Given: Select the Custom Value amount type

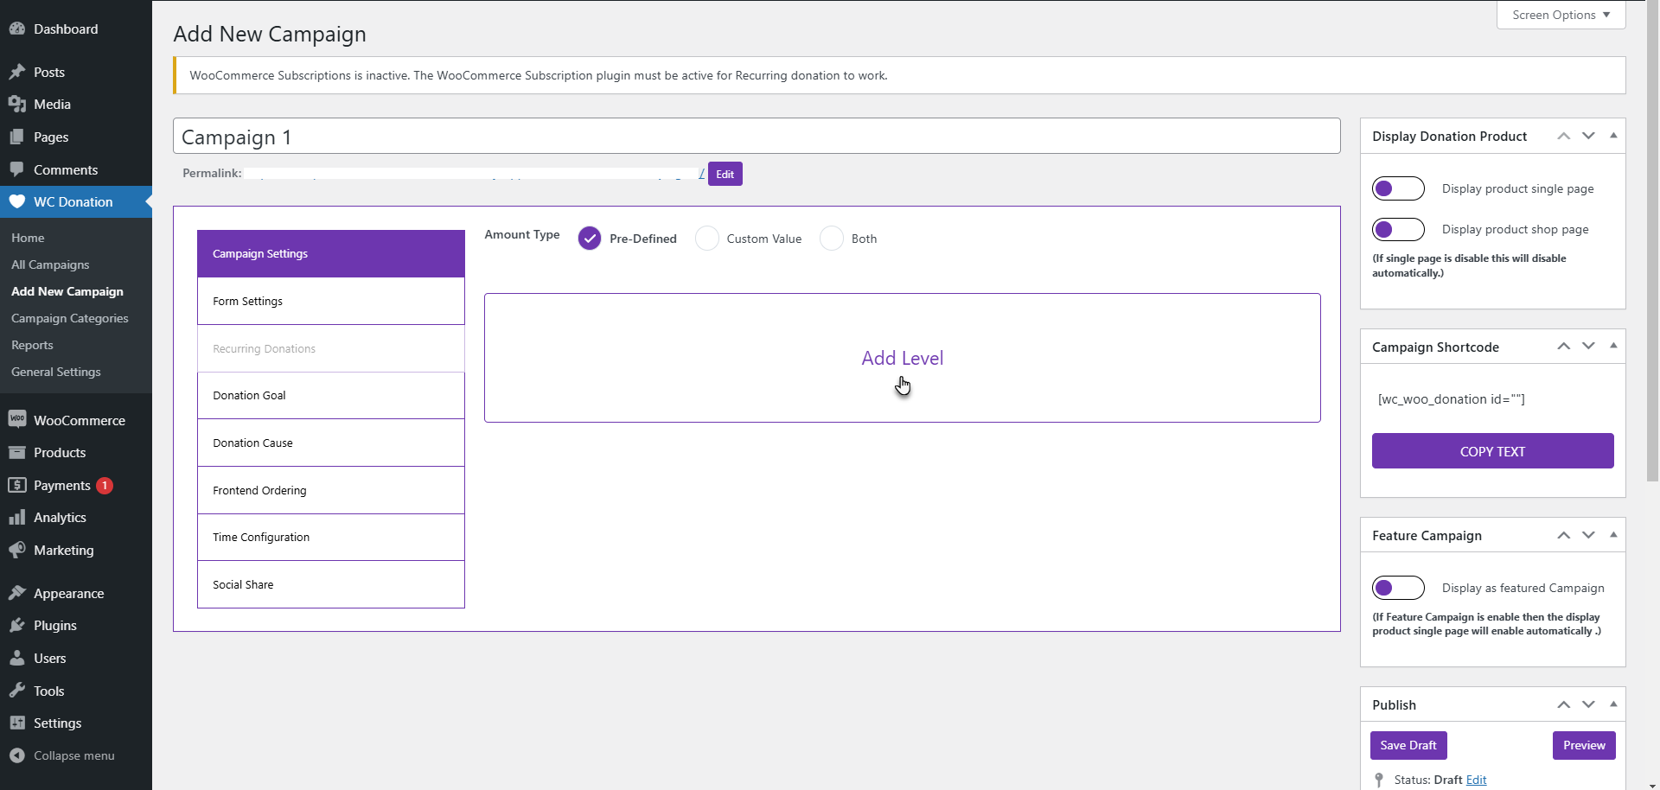Looking at the screenshot, I should click(707, 239).
